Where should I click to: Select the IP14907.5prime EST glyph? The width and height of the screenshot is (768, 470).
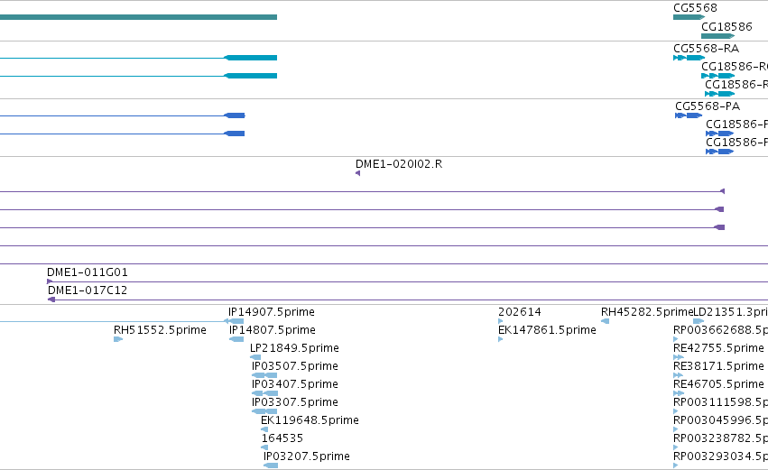[x=234, y=321]
